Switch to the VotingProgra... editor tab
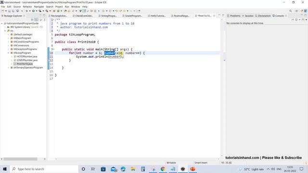The image size is (308, 173). click(107, 16)
